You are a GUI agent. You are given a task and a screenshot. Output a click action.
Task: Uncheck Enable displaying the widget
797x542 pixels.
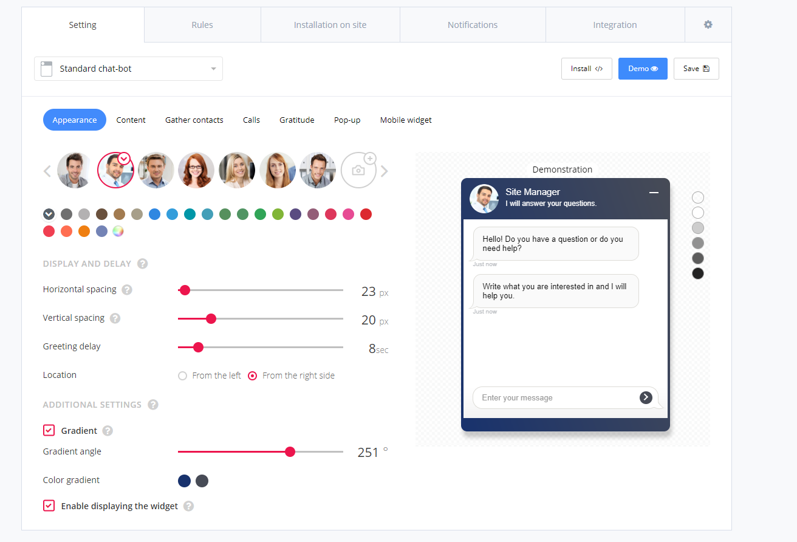click(x=49, y=505)
